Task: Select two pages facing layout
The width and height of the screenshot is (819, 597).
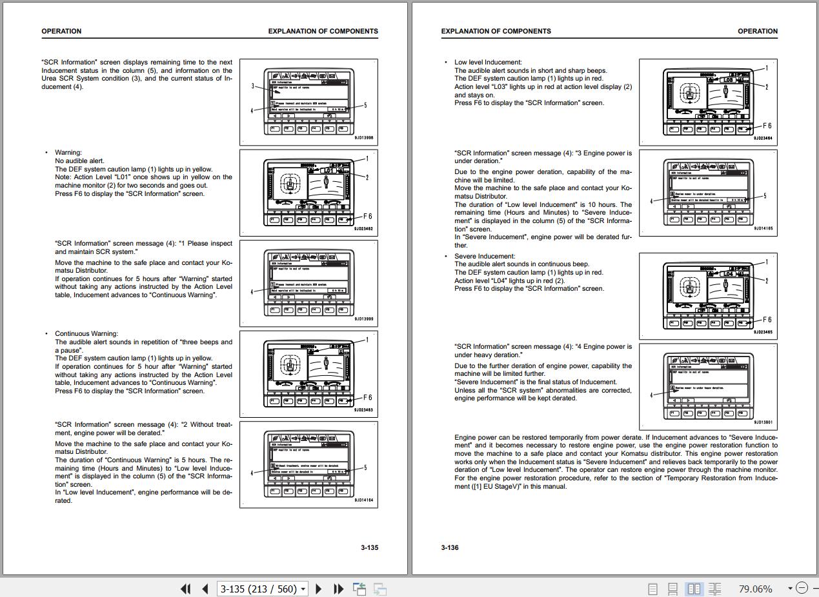Action: click(x=694, y=589)
